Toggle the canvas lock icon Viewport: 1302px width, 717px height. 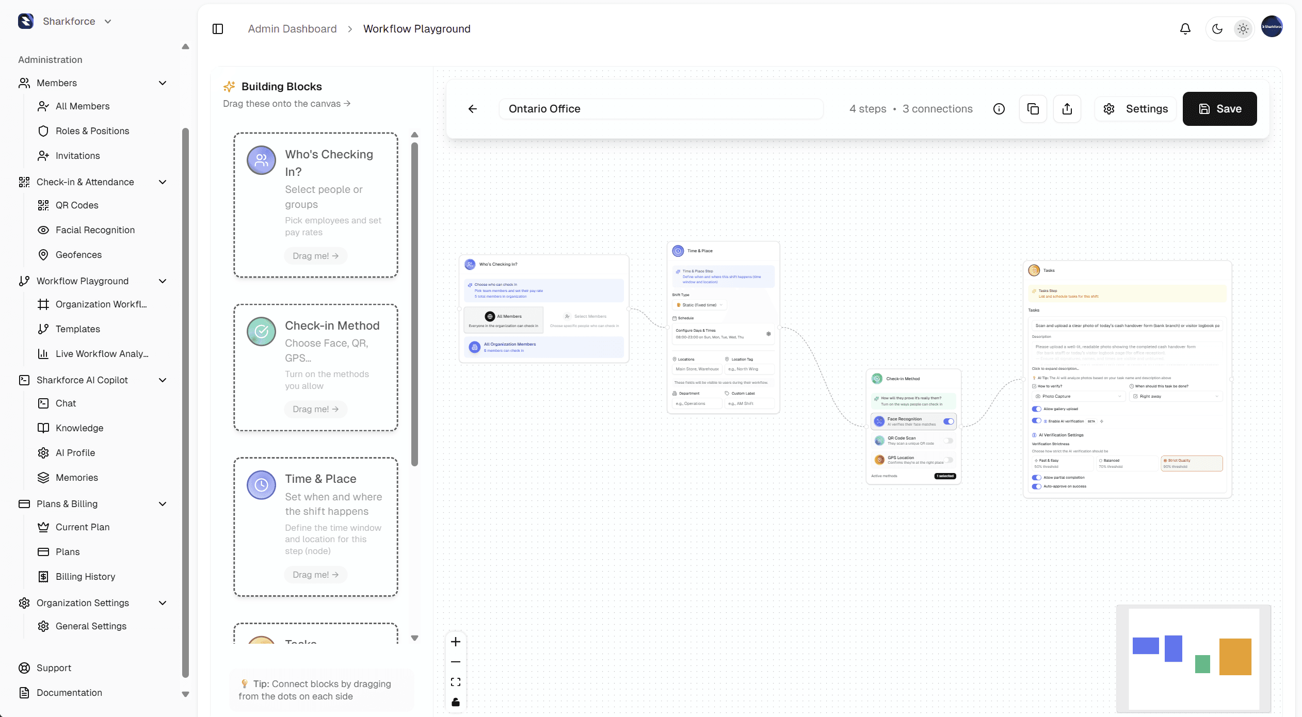click(x=456, y=702)
